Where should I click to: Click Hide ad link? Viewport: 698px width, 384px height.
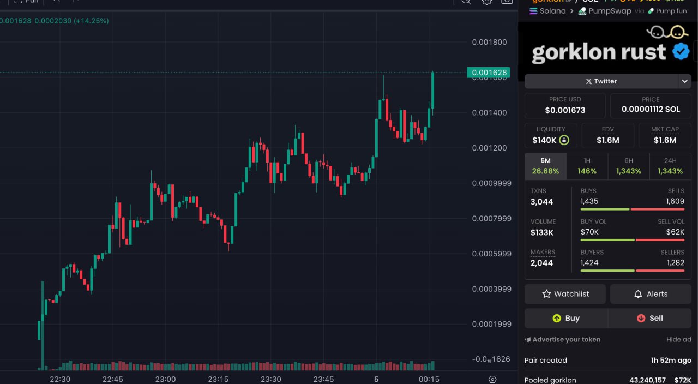pos(679,339)
